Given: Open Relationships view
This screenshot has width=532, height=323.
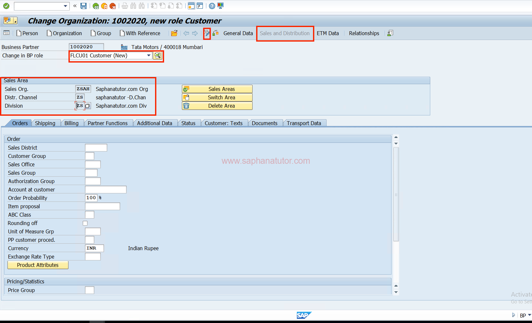Looking at the screenshot, I should [x=364, y=33].
